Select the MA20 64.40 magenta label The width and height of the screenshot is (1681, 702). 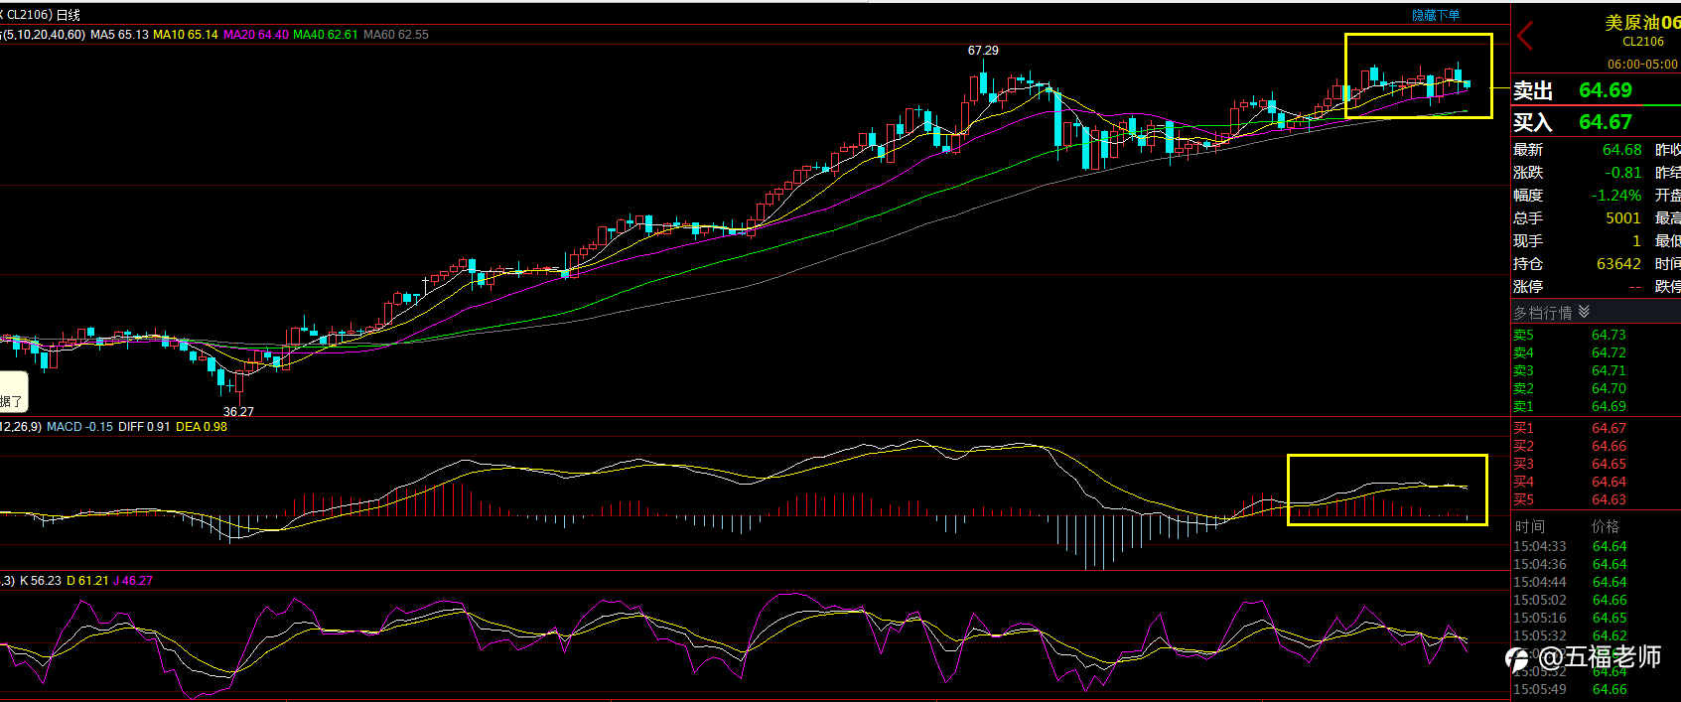tap(256, 34)
